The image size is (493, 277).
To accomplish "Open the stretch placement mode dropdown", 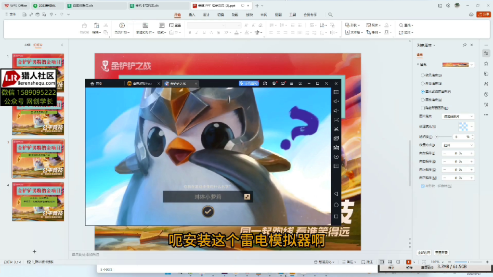I will click(458, 145).
